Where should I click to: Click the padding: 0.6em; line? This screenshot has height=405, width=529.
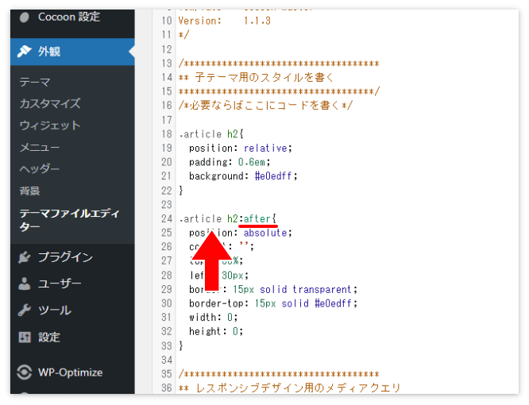point(230,162)
